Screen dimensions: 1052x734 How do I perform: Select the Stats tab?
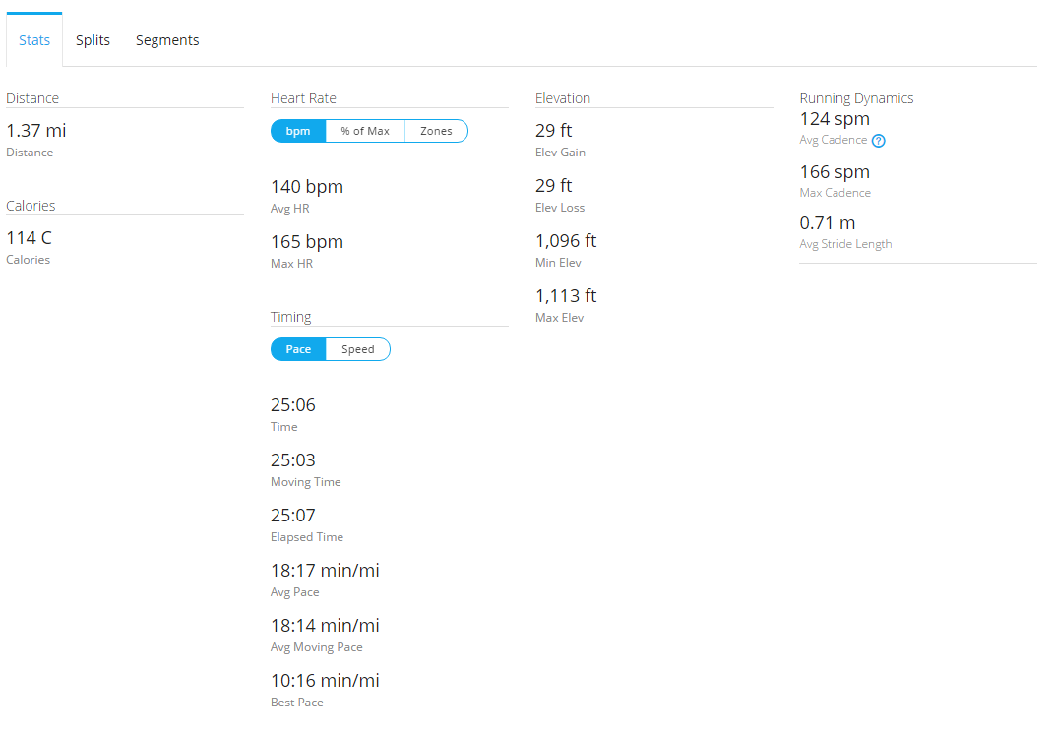[34, 40]
